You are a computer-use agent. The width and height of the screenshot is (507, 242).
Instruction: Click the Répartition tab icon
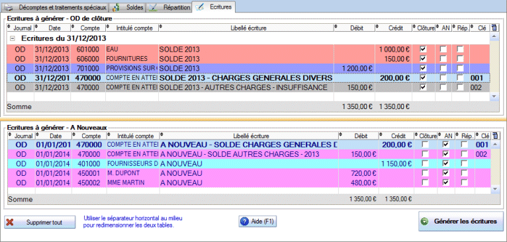153,7
